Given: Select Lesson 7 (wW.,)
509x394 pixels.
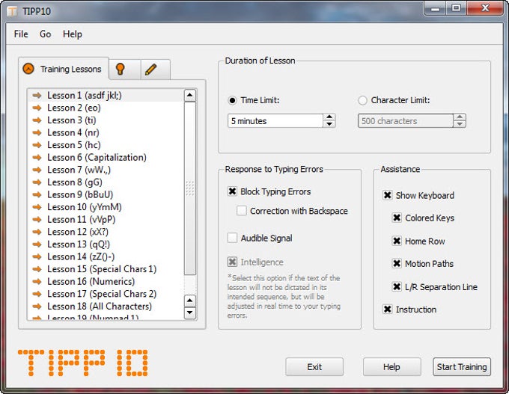Looking at the screenshot, I should (106, 170).
